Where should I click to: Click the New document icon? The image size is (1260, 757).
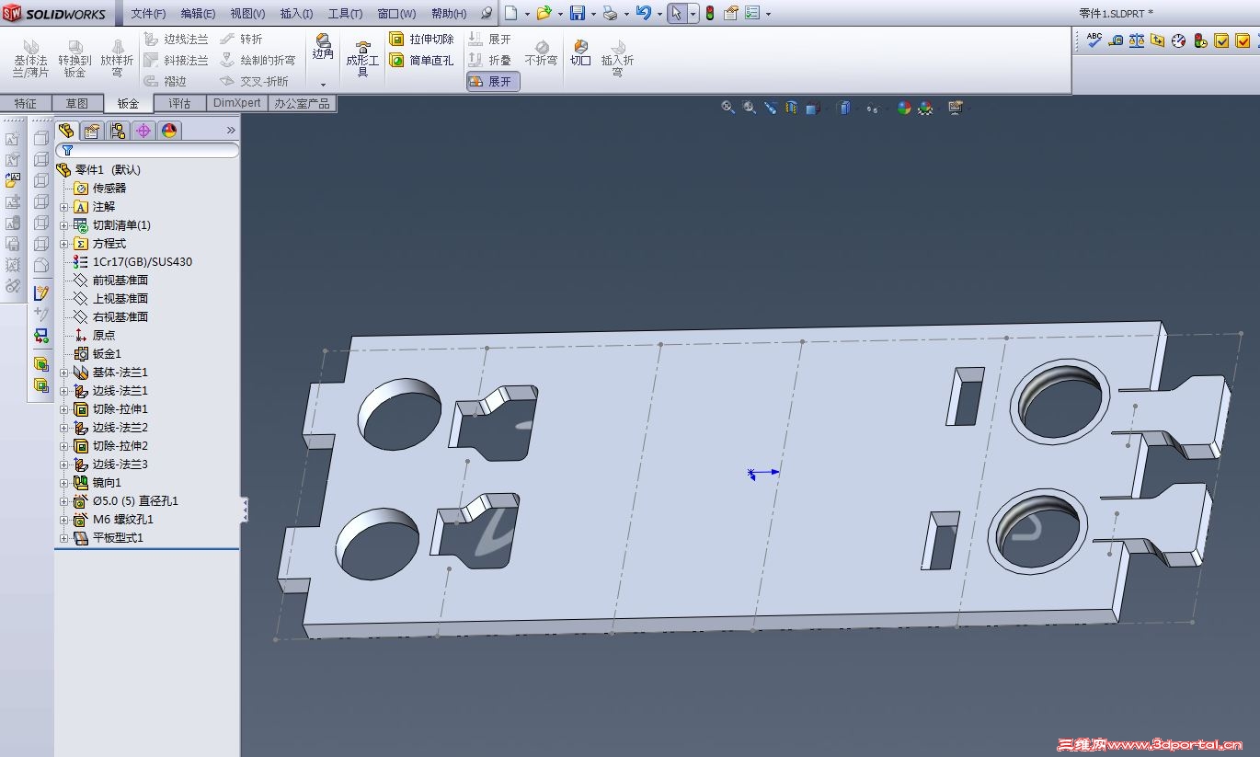click(x=510, y=13)
